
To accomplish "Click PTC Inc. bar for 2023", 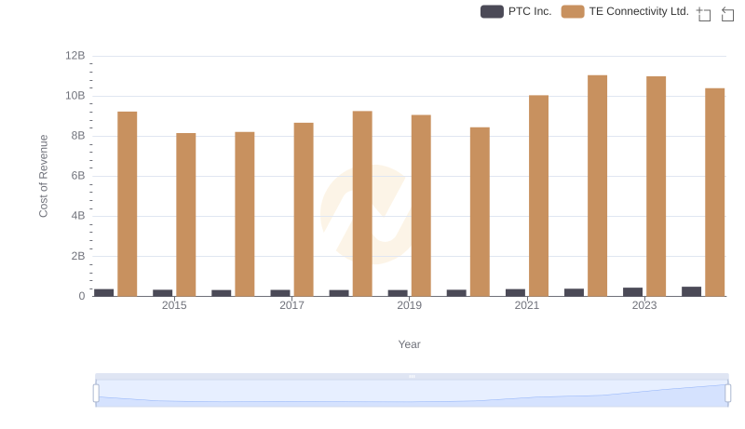I will 633,292.
